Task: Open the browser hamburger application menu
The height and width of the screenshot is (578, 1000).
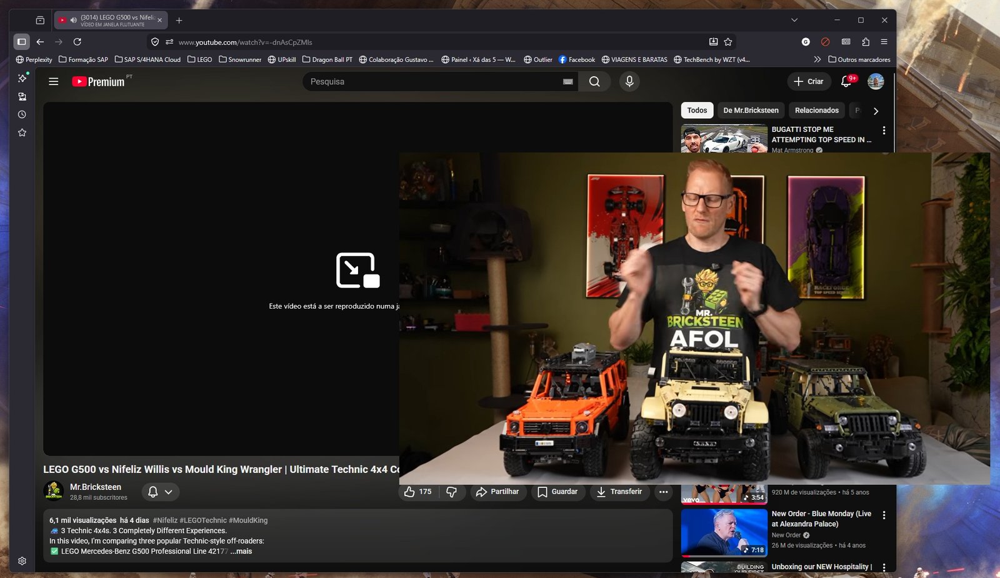Action: (884, 42)
